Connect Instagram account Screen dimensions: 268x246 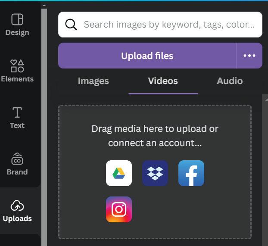[x=119, y=209]
